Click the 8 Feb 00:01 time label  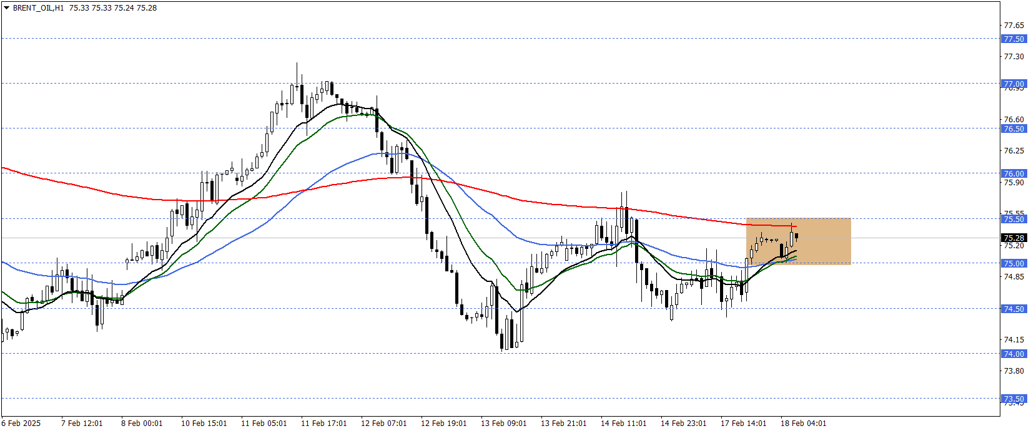pyautogui.click(x=142, y=423)
